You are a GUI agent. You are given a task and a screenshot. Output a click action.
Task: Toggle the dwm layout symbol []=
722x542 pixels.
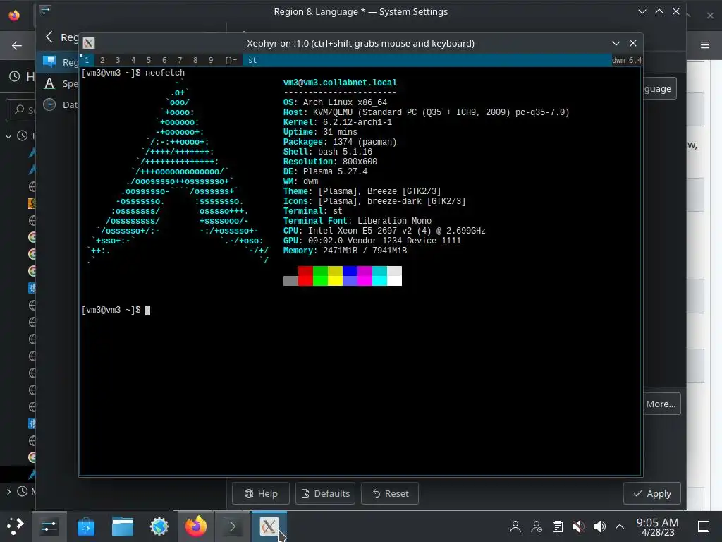(x=231, y=61)
